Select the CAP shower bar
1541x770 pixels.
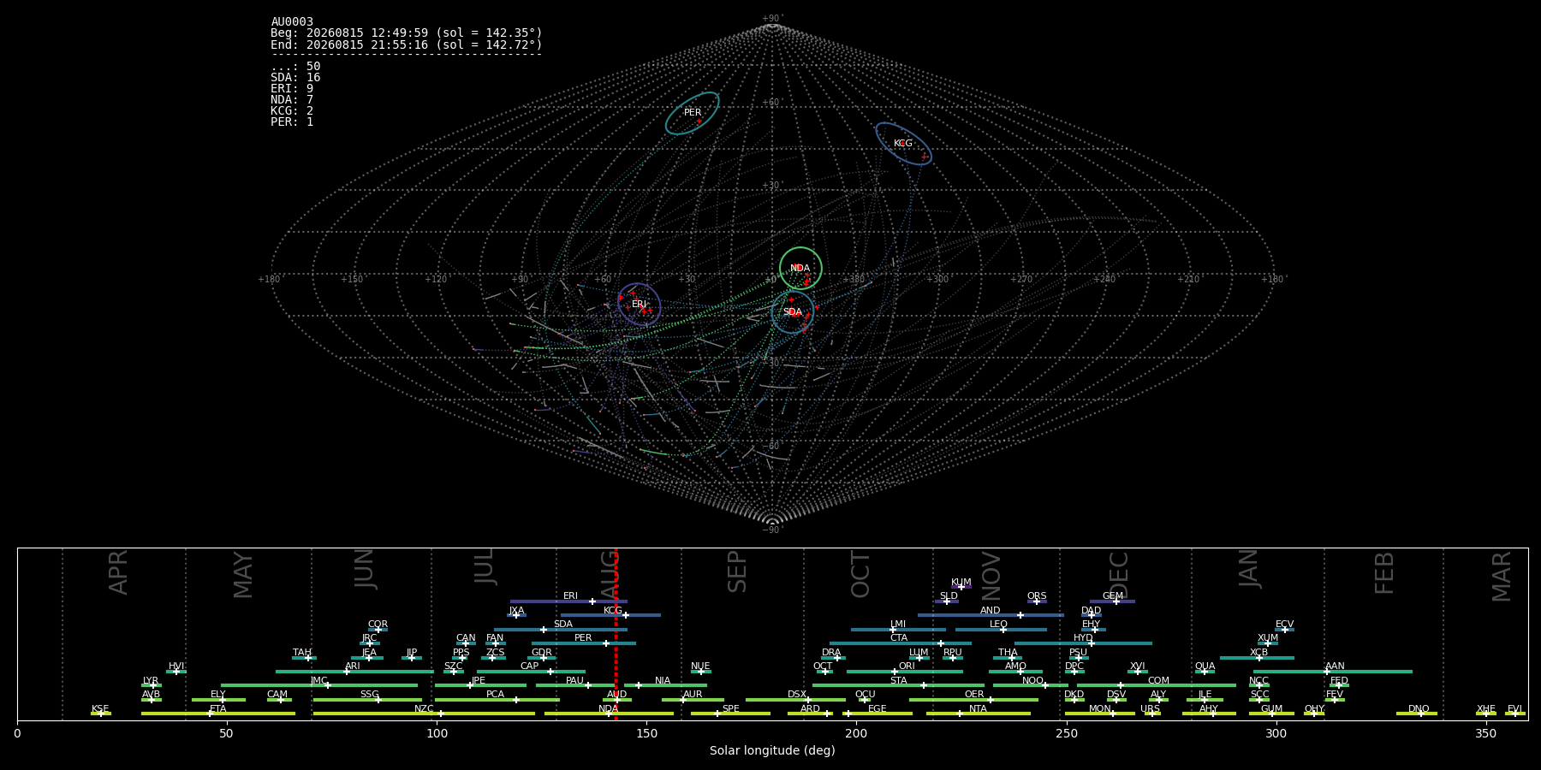pos(531,672)
